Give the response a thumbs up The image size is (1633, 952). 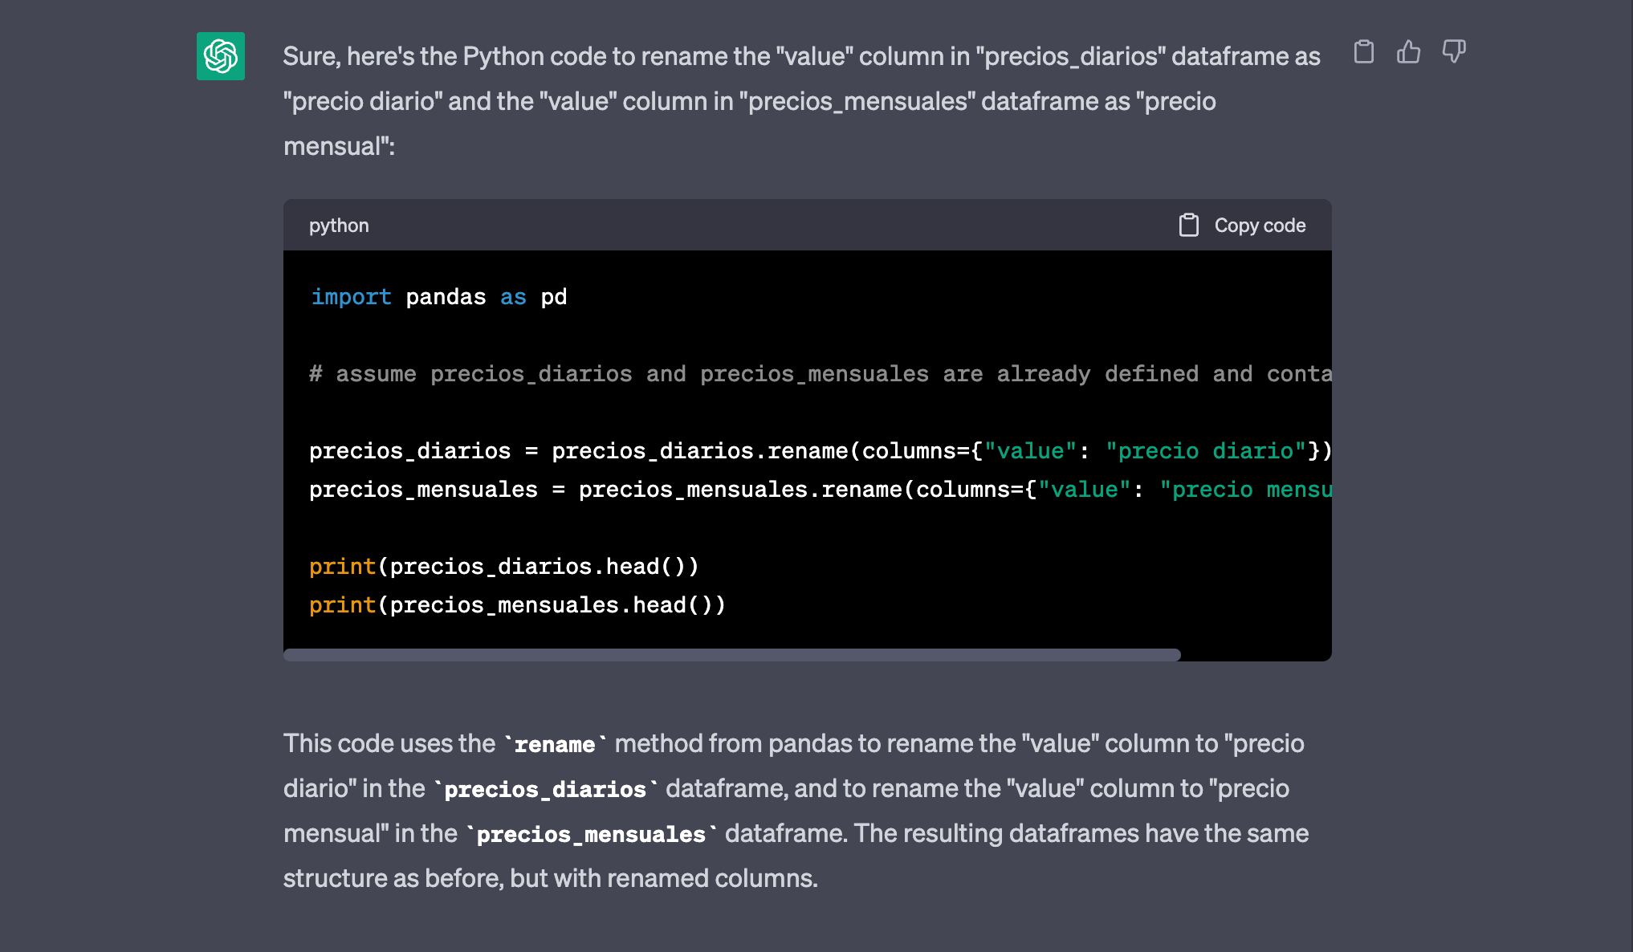click(1408, 52)
